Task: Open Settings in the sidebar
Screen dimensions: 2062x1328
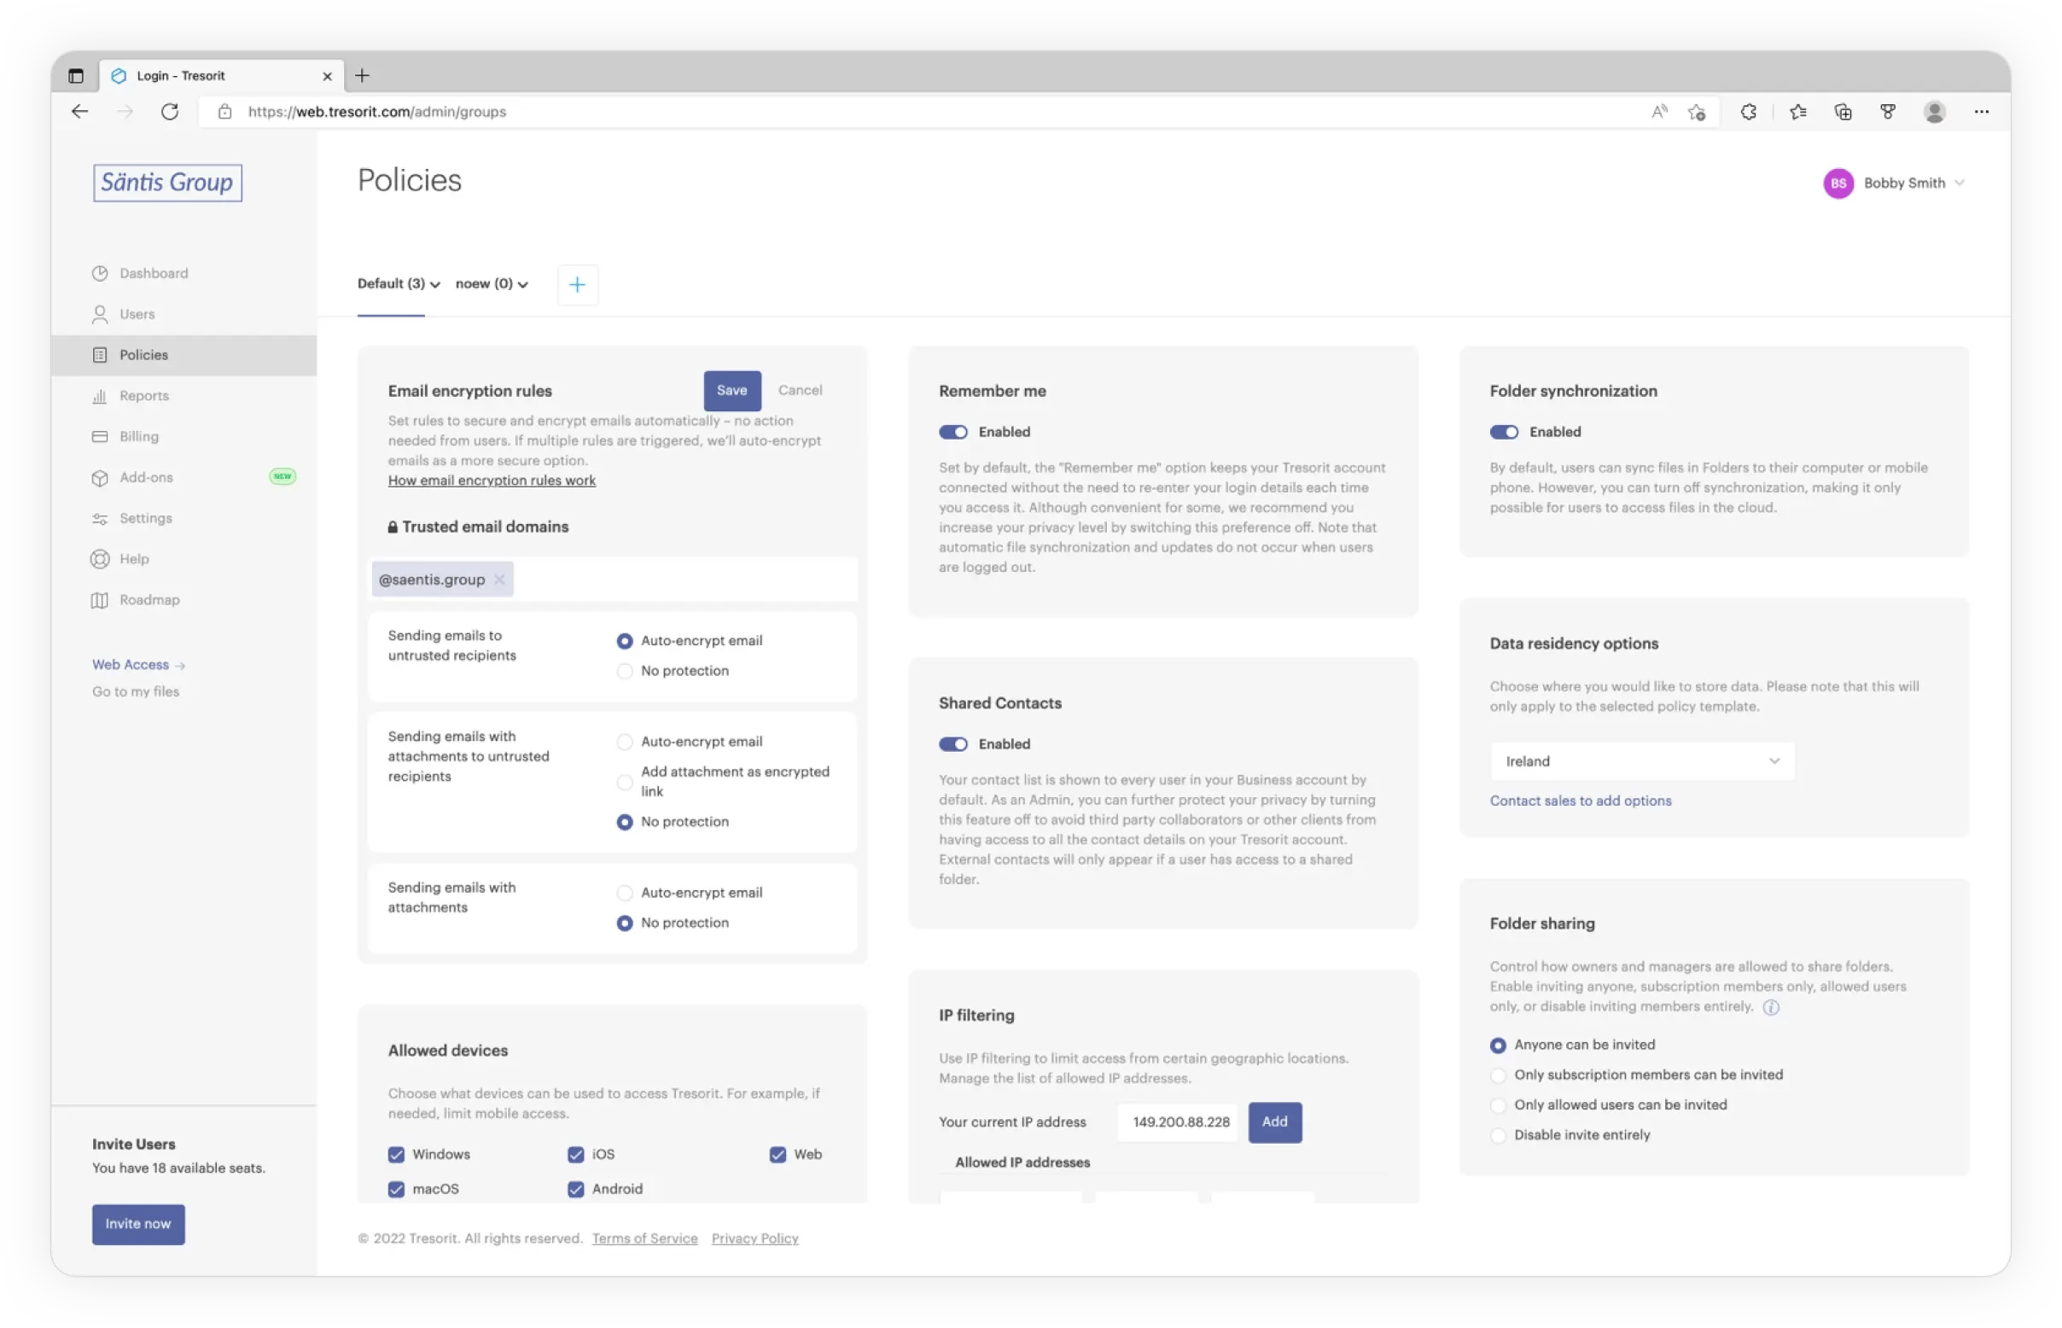Action: (x=183, y=518)
